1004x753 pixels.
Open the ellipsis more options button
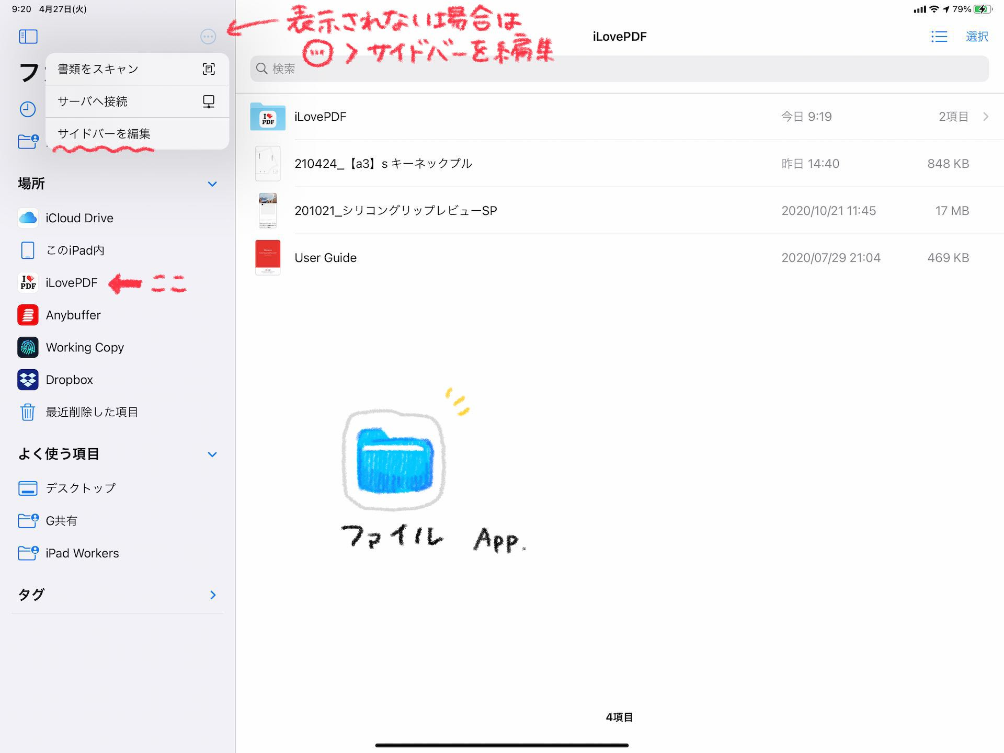pyautogui.click(x=208, y=37)
